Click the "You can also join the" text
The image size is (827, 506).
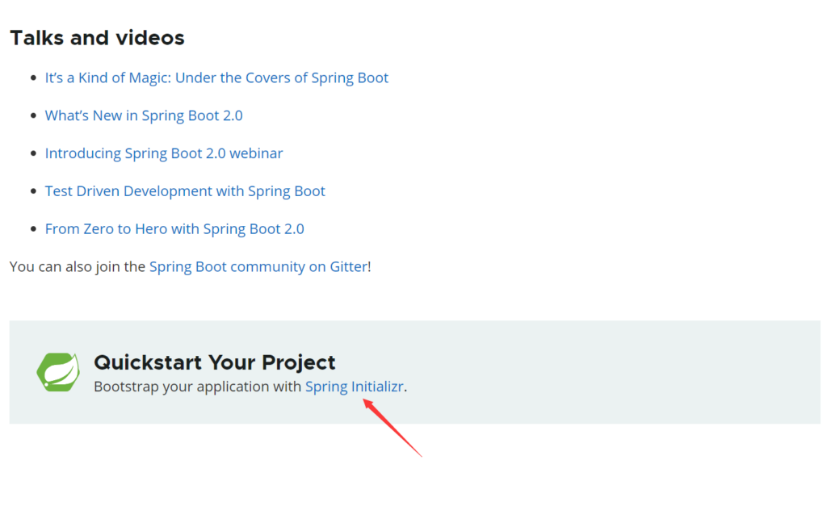(x=78, y=266)
